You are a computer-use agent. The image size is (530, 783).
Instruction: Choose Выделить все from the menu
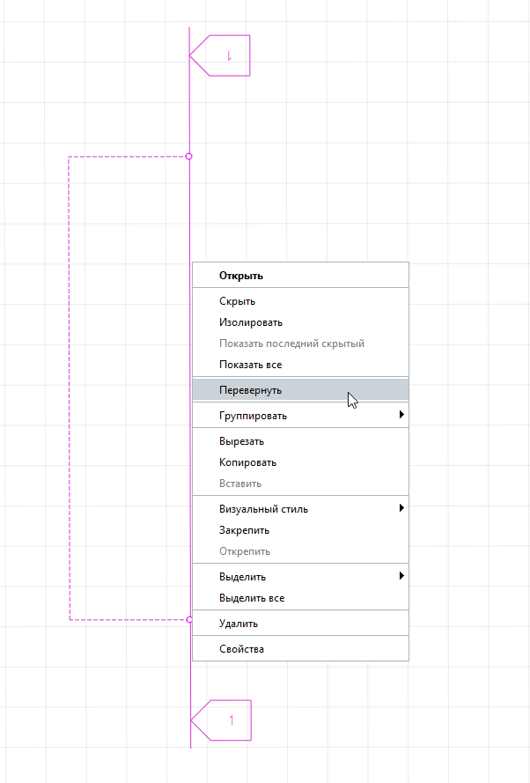[x=251, y=598]
